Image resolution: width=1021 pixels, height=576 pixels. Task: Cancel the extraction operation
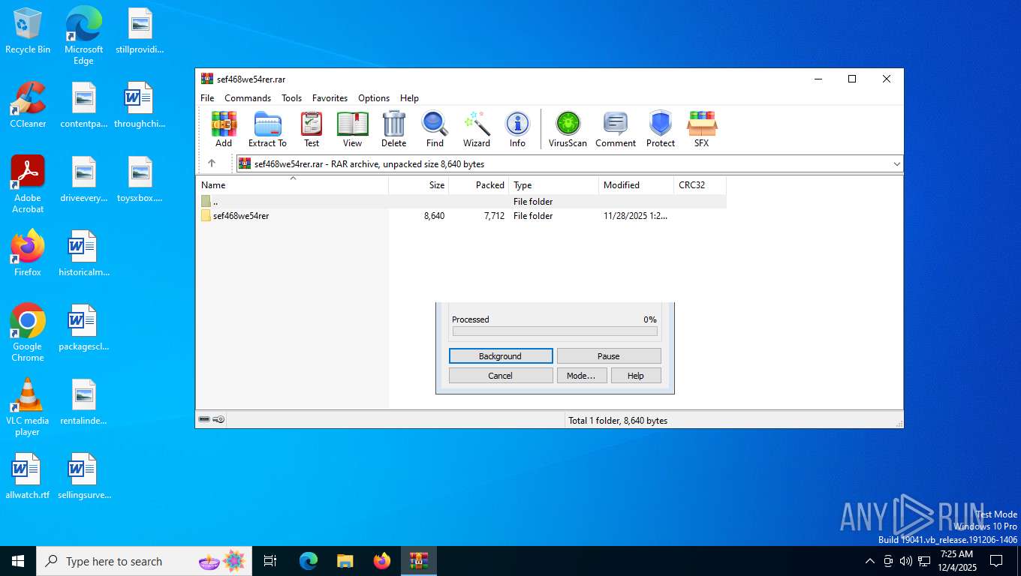(501, 376)
